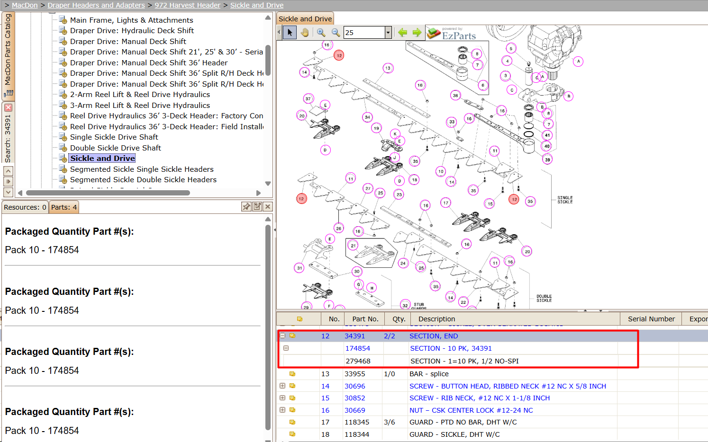Zoom in on the parts diagram
Image resolution: width=708 pixels, height=442 pixels.
point(321,32)
